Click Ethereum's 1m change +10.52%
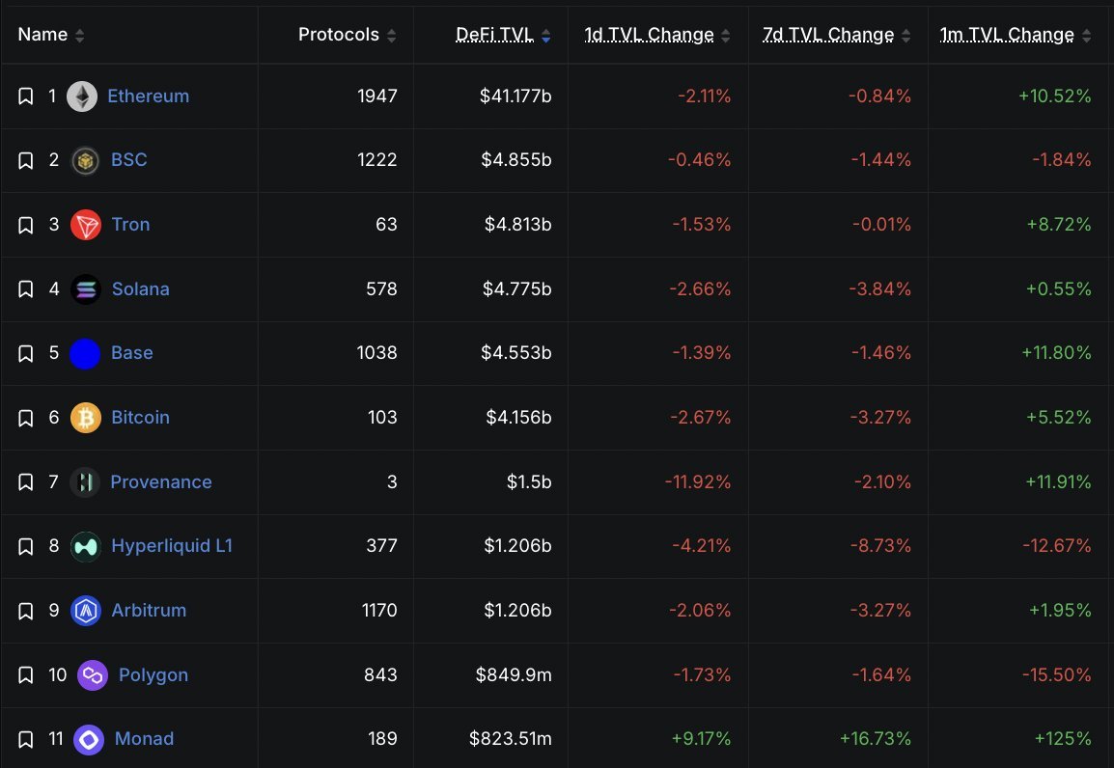This screenshot has height=768, width=1114. coord(1055,96)
